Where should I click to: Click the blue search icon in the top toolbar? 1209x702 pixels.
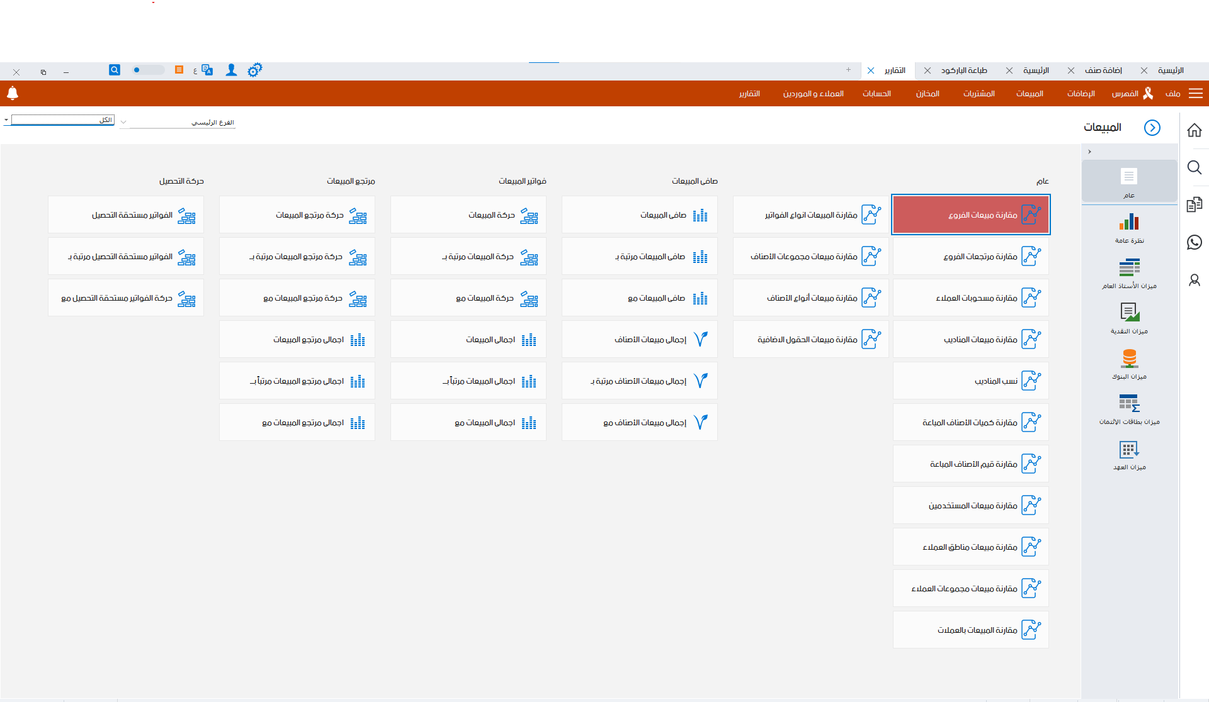click(115, 70)
